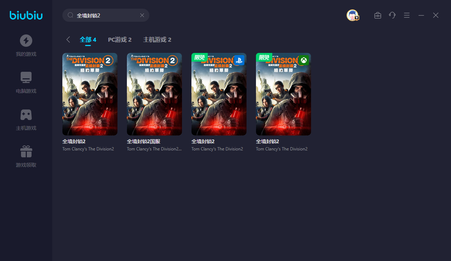Open game rewards gift icon

(x=26, y=152)
